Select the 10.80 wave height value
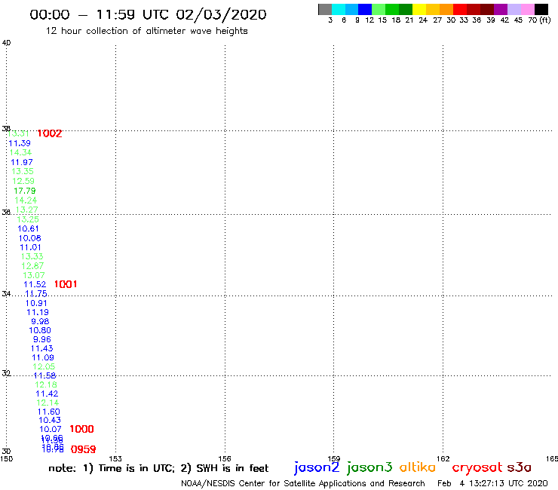Screen dimensions: 558x490 40,330
